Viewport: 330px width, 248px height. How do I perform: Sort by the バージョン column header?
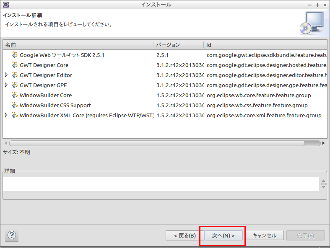coord(179,45)
